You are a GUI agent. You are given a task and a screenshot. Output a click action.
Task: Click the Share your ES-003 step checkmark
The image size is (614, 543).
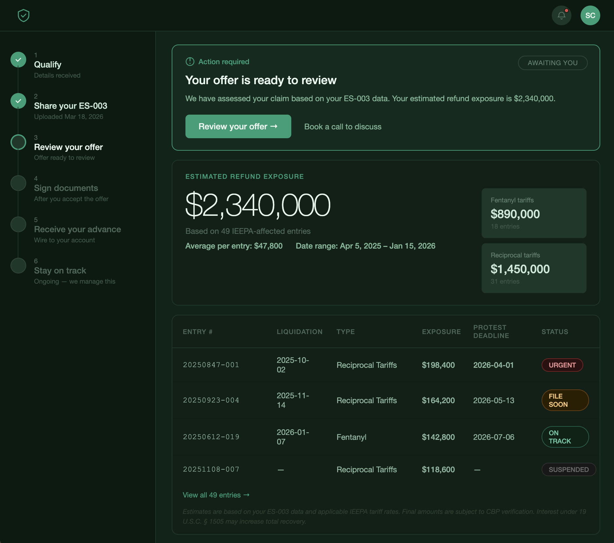(18, 101)
